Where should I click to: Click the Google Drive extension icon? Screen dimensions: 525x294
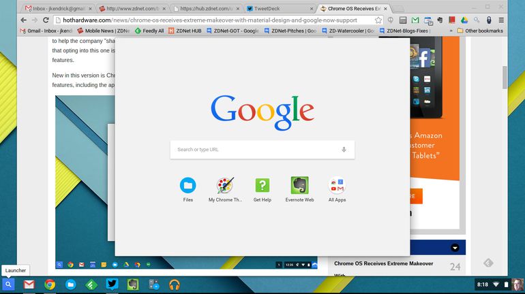[x=464, y=20]
